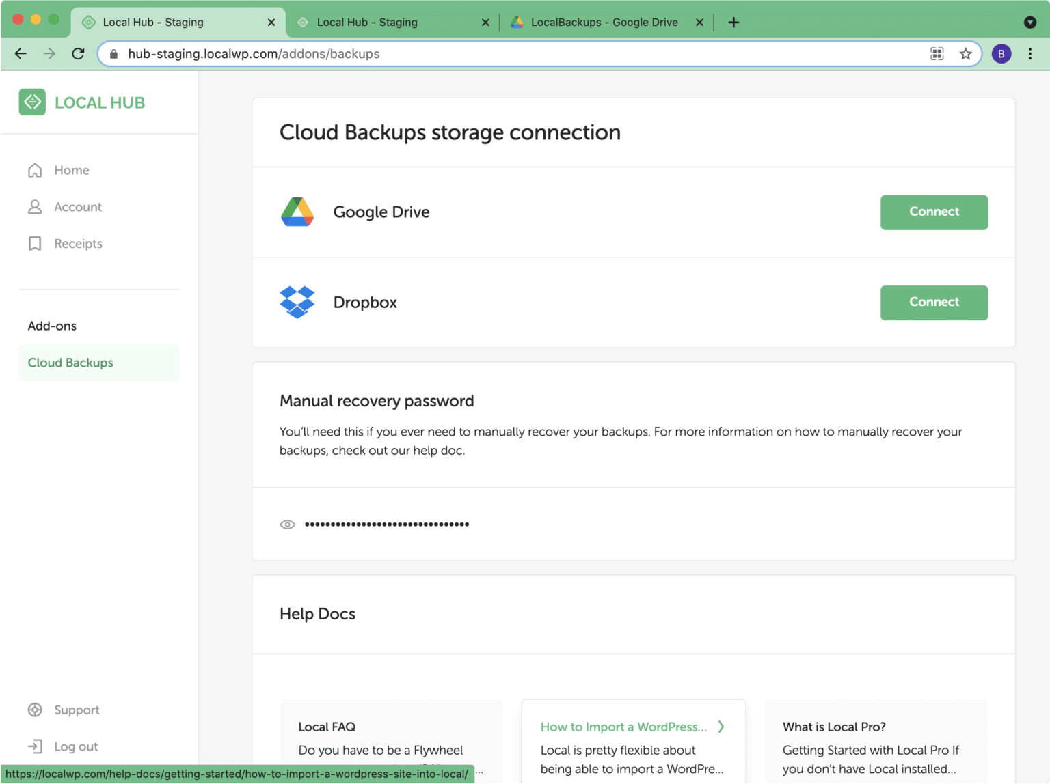The image size is (1050, 784).
Task: Expand the How to Import WordPress article
Action: click(x=721, y=727)
